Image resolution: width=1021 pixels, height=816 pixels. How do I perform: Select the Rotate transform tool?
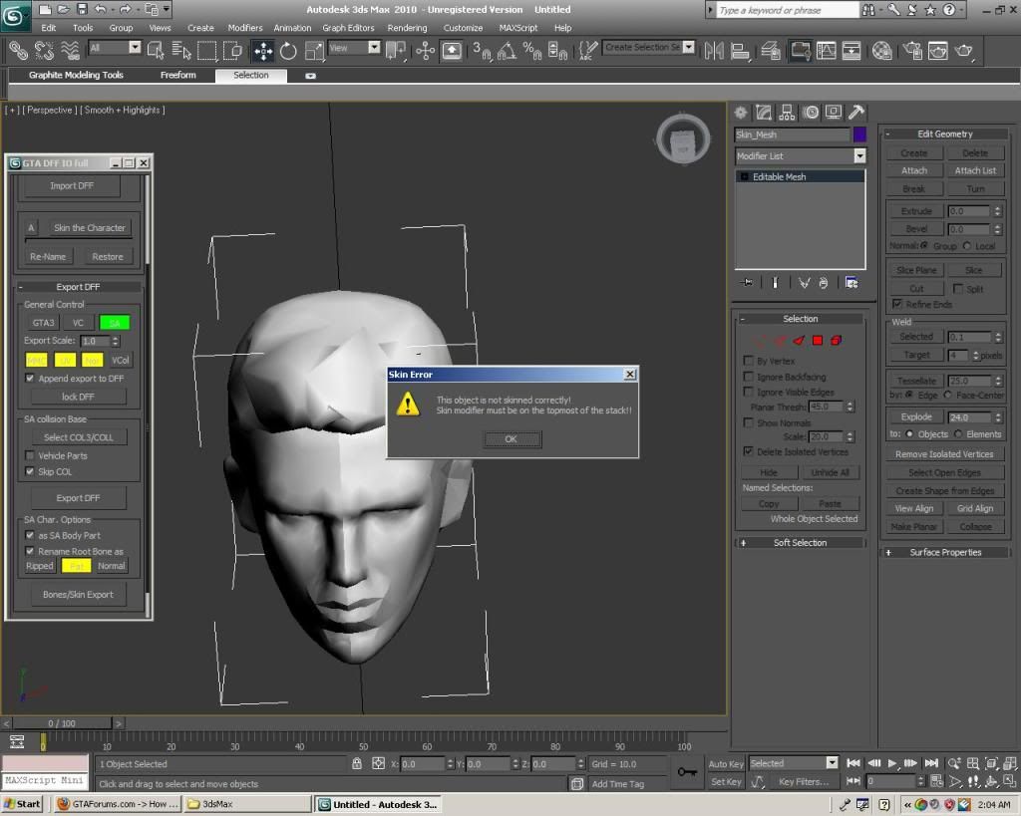(288, 51)
